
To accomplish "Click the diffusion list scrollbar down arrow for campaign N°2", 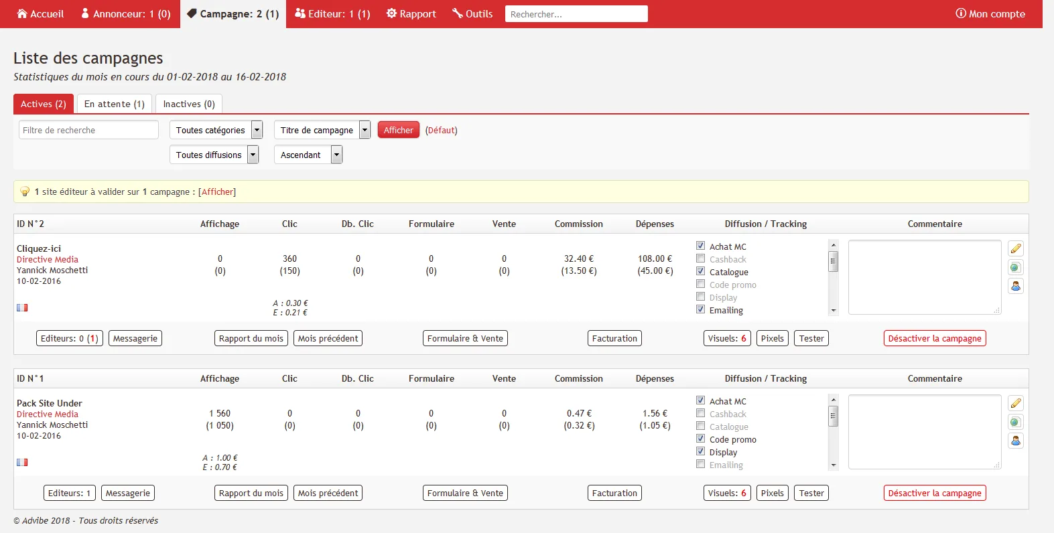I will tap(834, 311).
